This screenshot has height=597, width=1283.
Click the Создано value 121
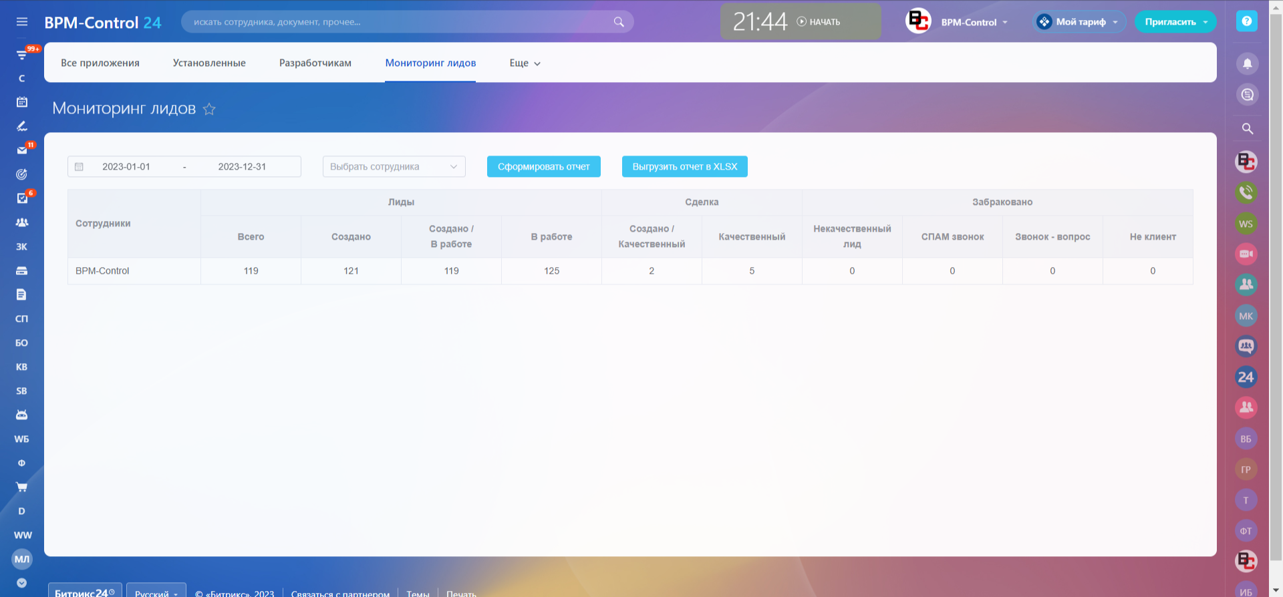[x=351, y=271]
